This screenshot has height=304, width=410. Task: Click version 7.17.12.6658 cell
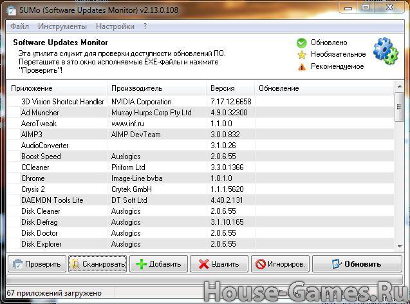tap(231, 102)
